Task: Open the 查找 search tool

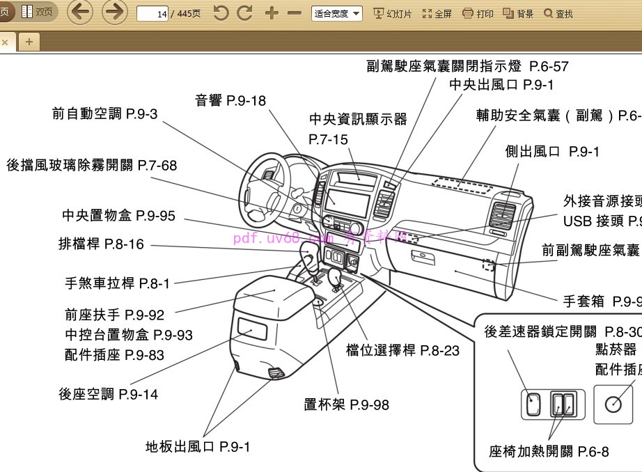Action: coord(559,13)
